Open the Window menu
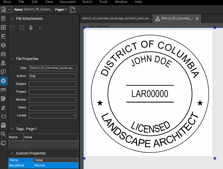Viewport: 223px width, 169px height. (x=121, y=2)
